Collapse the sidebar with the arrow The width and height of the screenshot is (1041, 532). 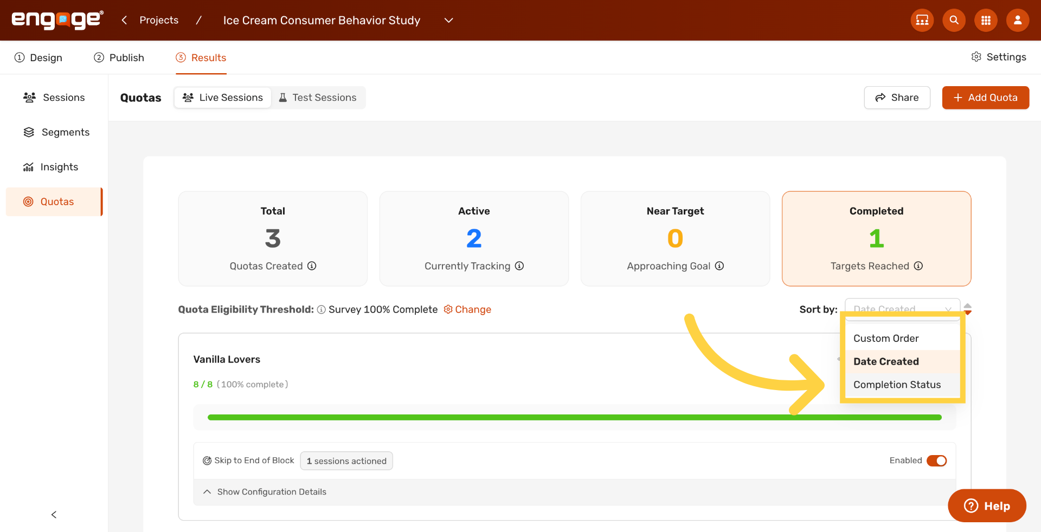54,515
